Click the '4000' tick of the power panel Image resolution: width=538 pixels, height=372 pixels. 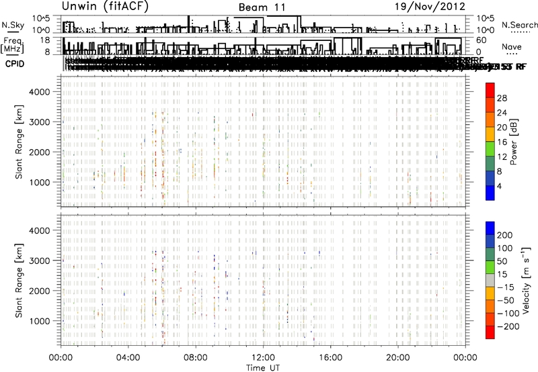40,92
